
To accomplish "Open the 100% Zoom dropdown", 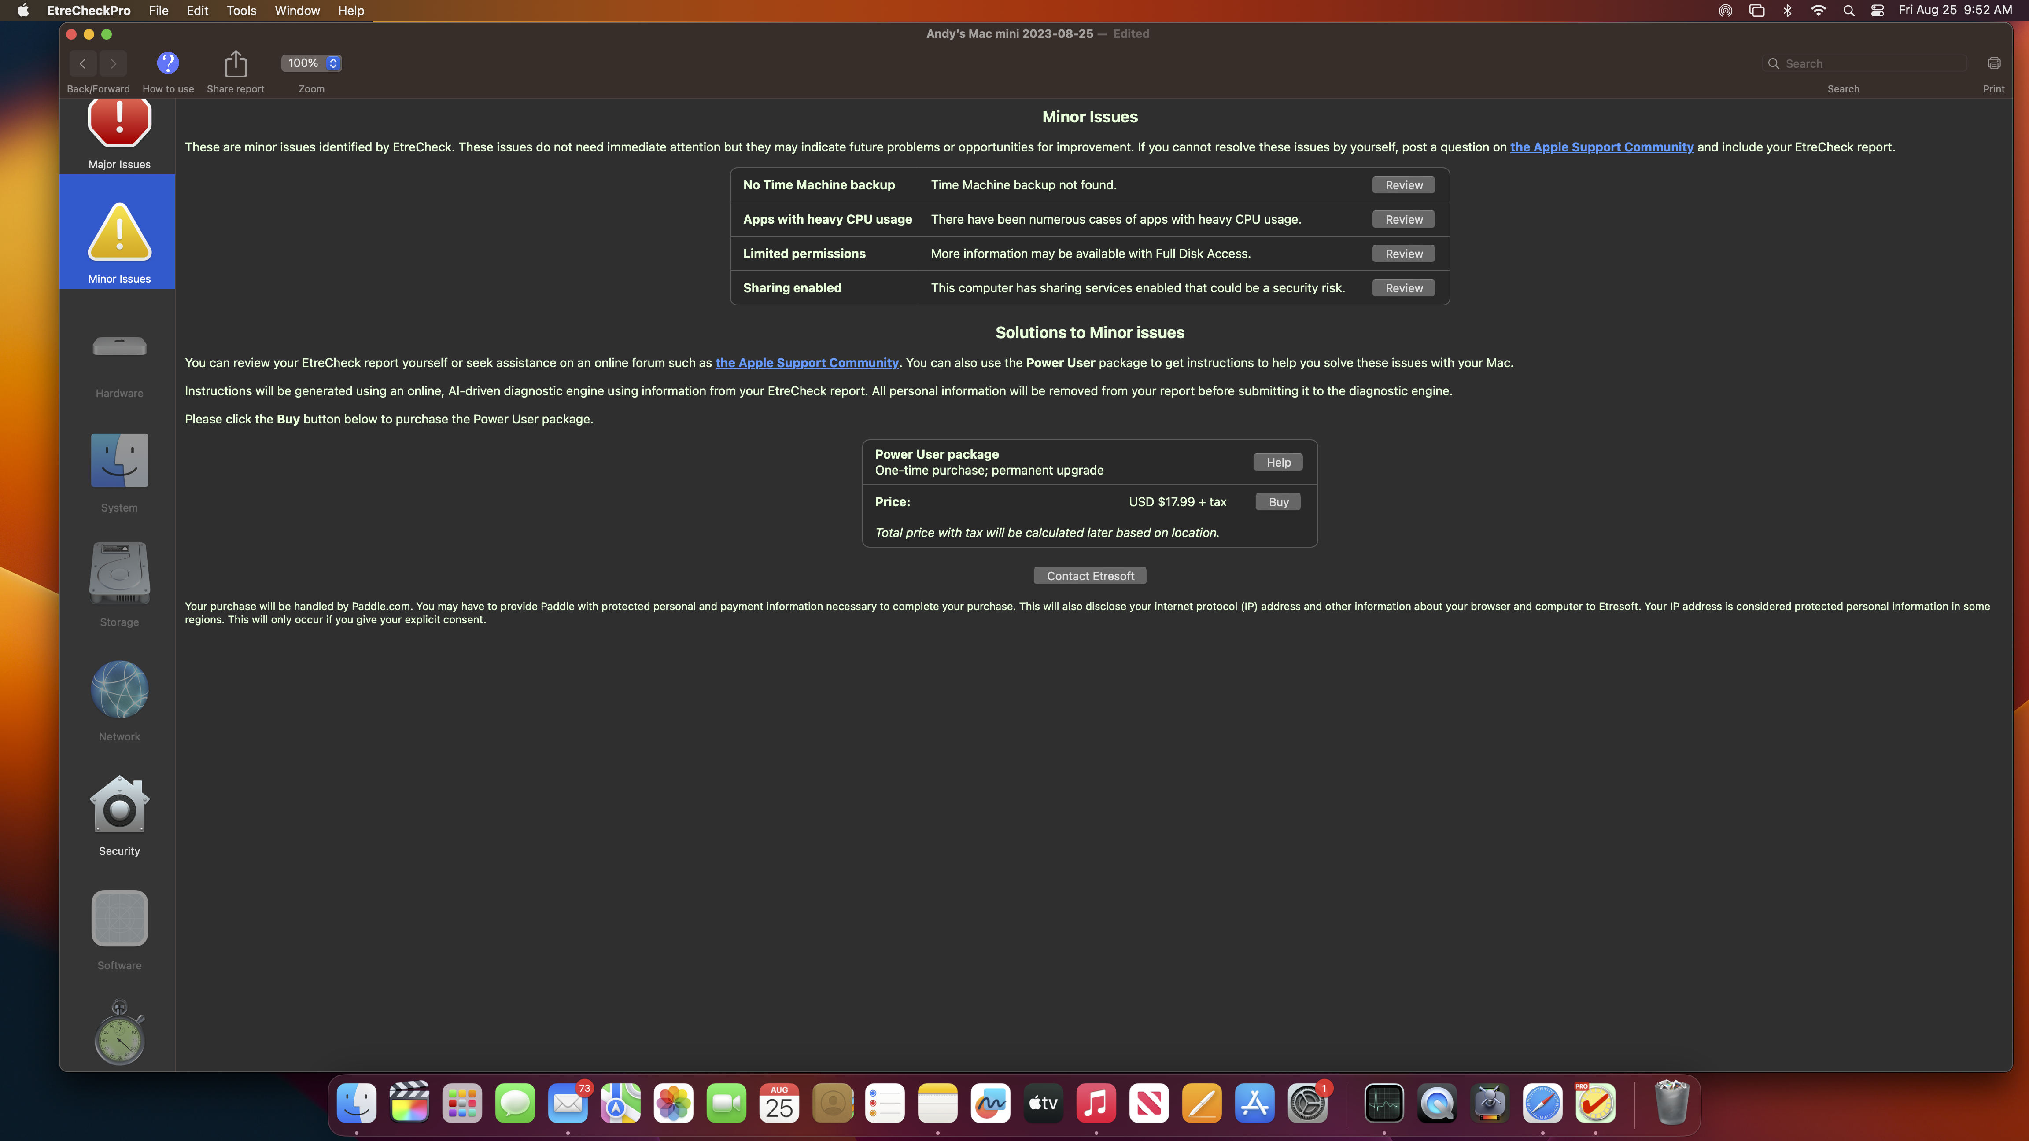I will click(x=311, y=63).
